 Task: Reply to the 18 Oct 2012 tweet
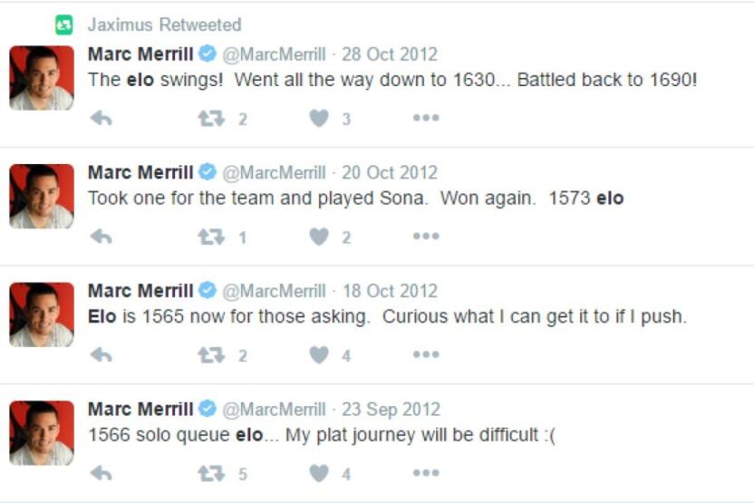coord(101,355)
